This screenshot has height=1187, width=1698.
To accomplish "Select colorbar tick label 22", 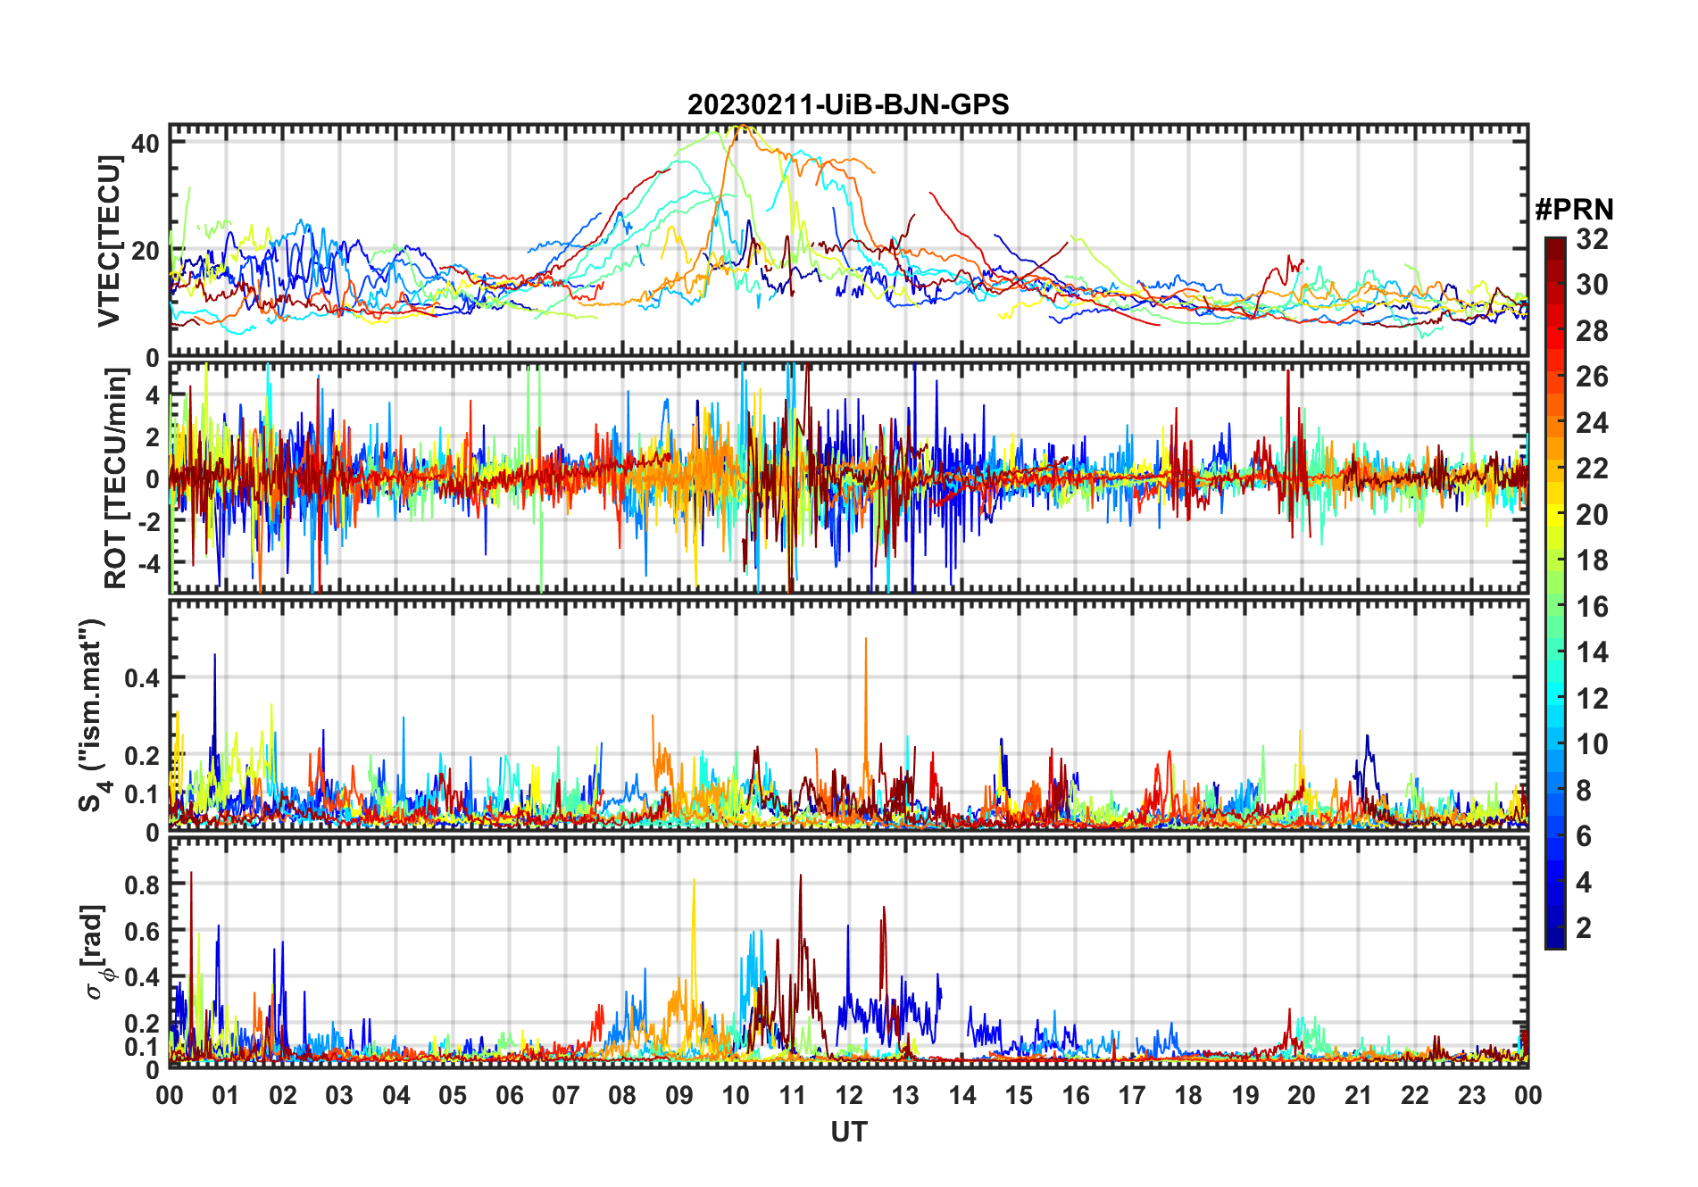I will (1592, 469).
